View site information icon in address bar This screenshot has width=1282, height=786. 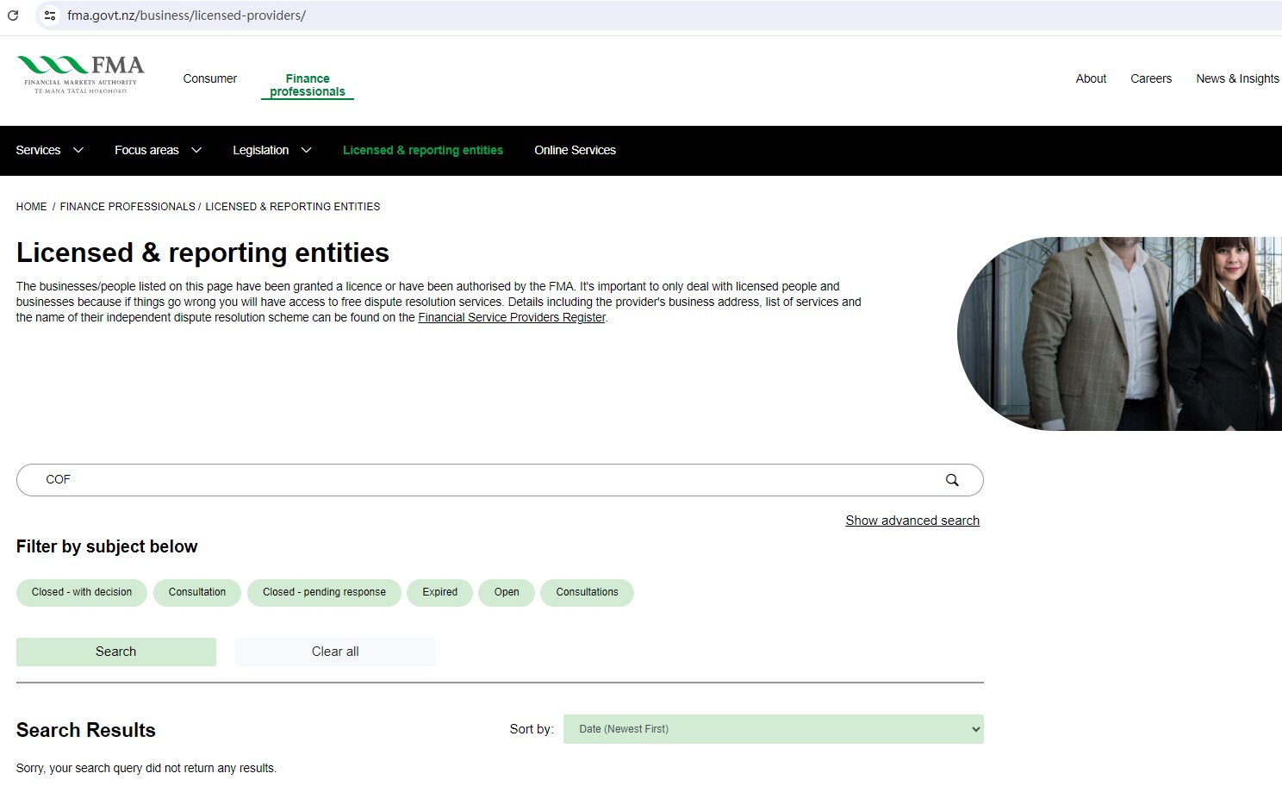point(50,16)
